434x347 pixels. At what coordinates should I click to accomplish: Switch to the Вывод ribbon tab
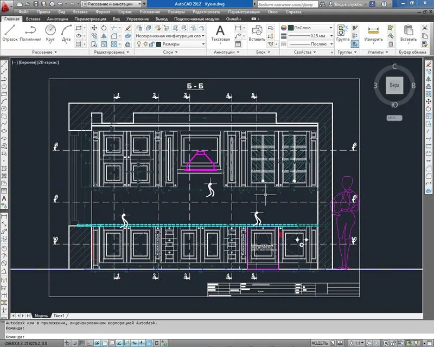coord(161,19)
